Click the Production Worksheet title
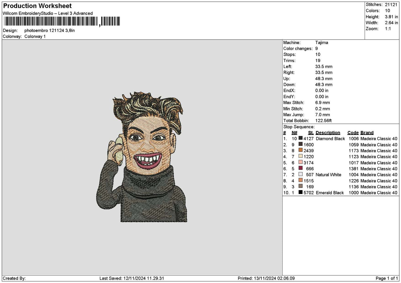 [37, 6]
